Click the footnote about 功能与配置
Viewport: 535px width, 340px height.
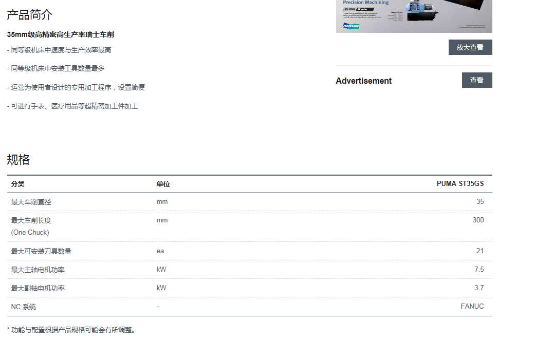[x=71, y=330]
